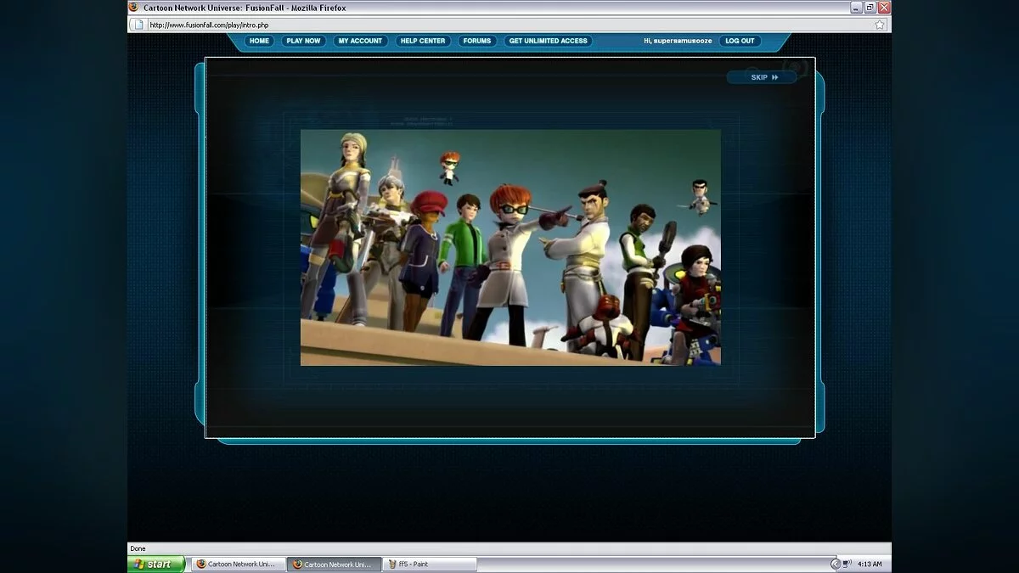Click the 4:13 AM taskbar clock
Viewport: 1019px width, 573px height.
coord(870,564)
